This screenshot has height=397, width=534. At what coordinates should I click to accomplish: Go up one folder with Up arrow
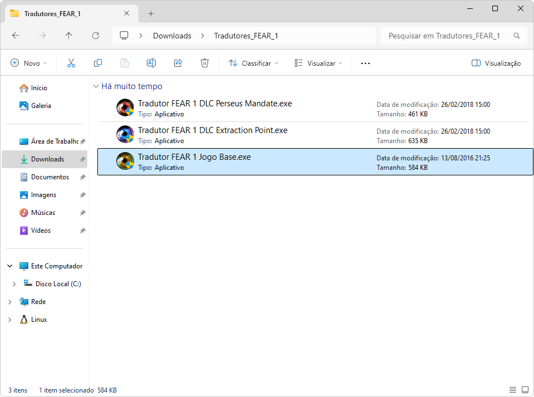(x=68, y=36)
